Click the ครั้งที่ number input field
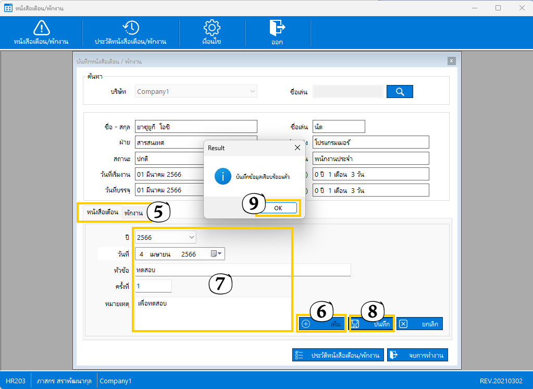Viewport: 533px width, 389px height. point(153,286)
